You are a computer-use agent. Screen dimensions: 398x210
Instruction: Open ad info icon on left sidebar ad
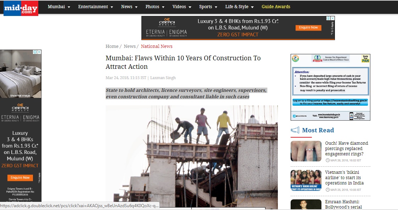(x=35, y=52)
